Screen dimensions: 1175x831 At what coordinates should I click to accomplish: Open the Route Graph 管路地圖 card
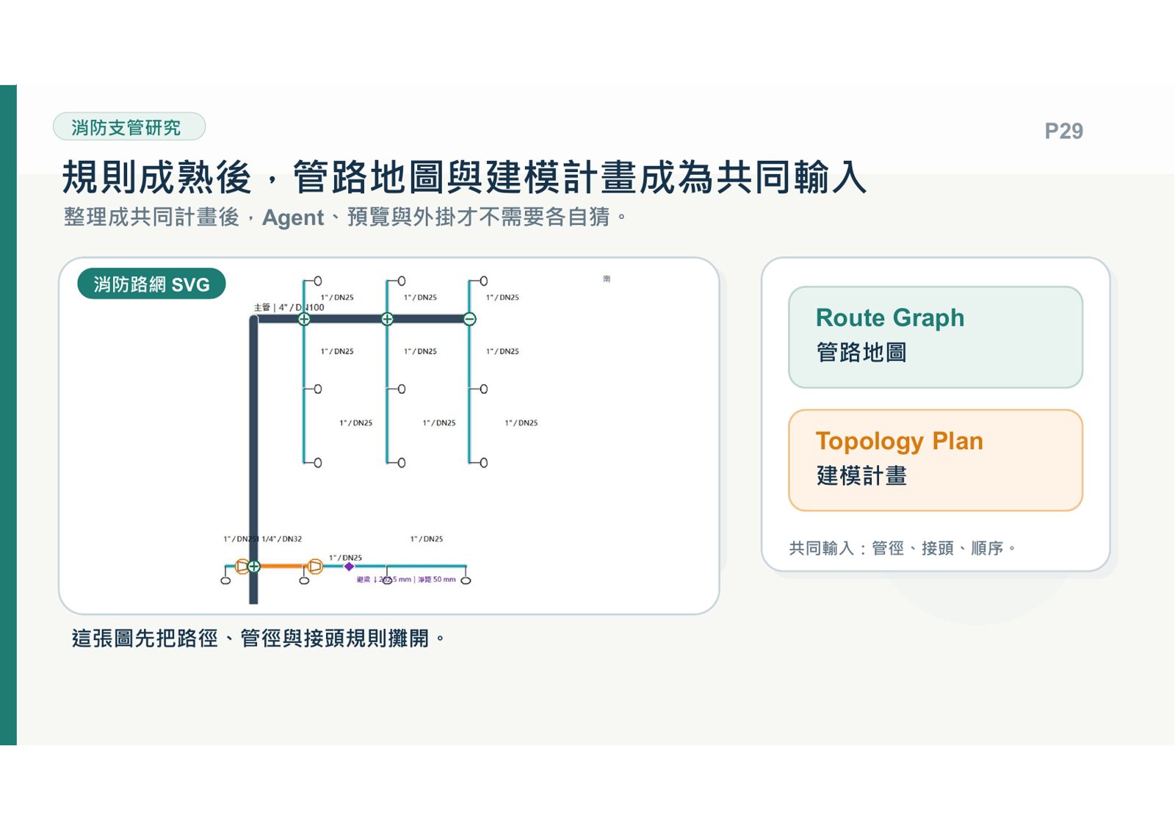pyautogui.click(x=936, y=337)
